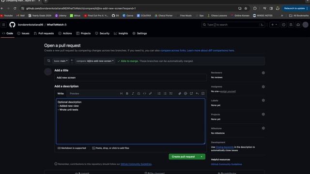This screenshot has height=174, width=310.
Task: Reload the browser page
Action: (x=15, y=8)
